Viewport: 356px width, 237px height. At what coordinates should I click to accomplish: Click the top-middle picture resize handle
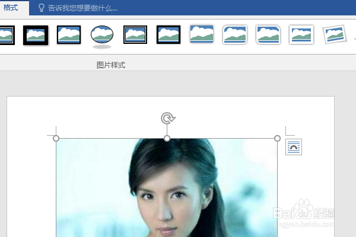167,138
